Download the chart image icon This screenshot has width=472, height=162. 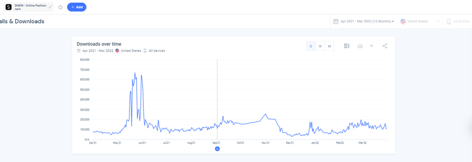(360, 46)
